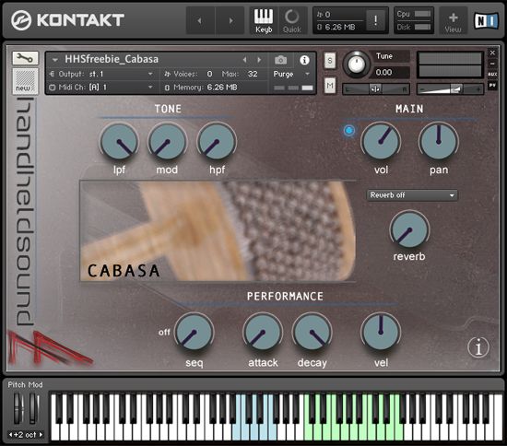Click the NI logo
507x446 pixels.
click(486, 20)
